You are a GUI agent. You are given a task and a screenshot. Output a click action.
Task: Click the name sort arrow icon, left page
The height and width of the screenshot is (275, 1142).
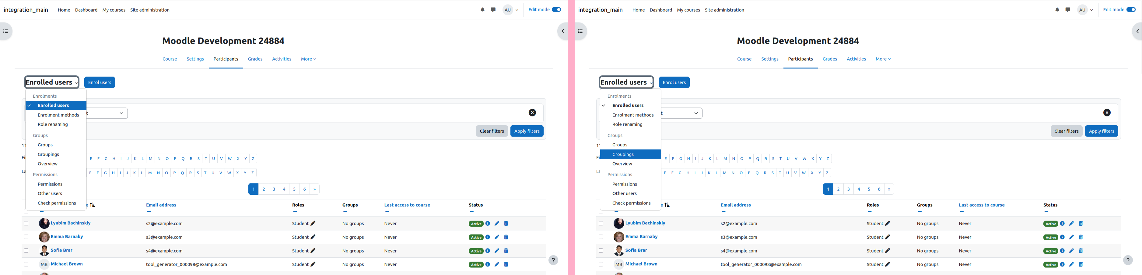(92, 205)
